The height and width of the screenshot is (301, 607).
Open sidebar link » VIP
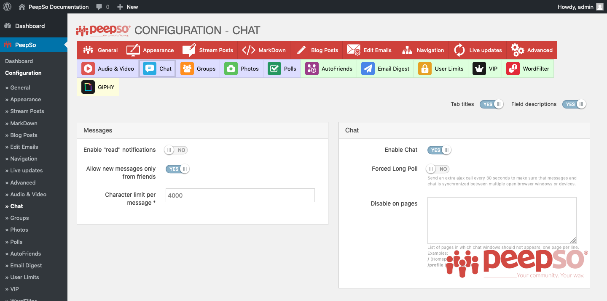(12, 289)
